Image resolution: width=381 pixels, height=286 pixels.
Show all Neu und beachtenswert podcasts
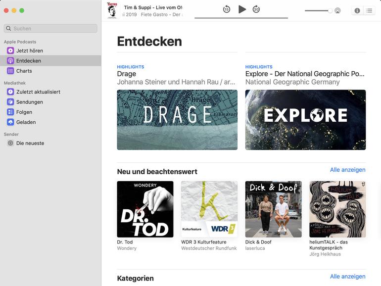point(347,170)
